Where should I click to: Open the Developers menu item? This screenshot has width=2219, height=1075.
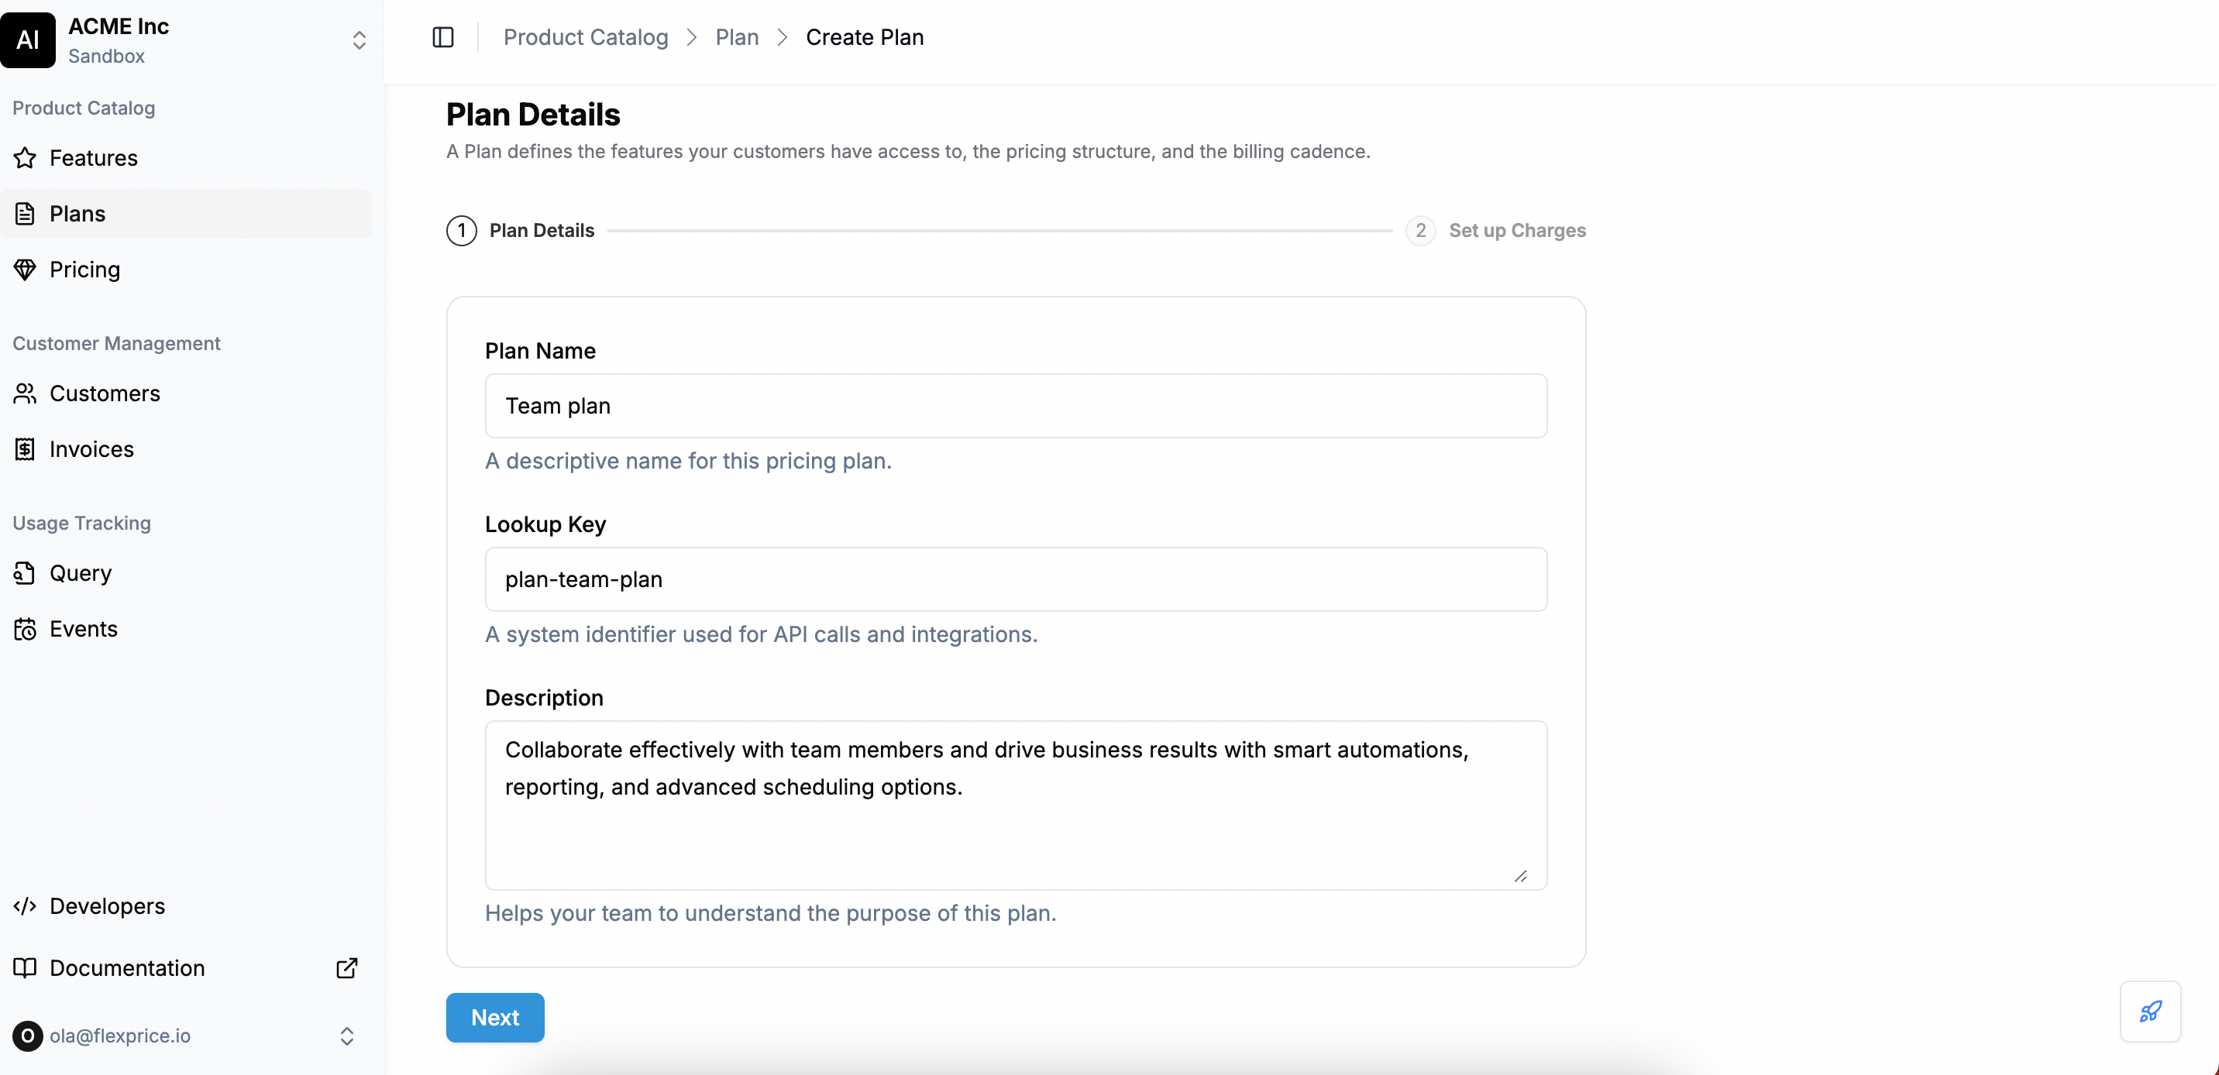point(186,906)
